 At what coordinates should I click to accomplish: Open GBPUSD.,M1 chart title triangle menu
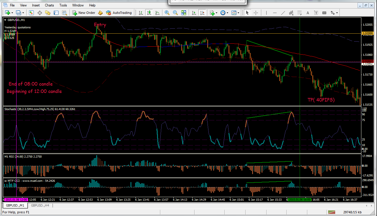tap(6, 20)
